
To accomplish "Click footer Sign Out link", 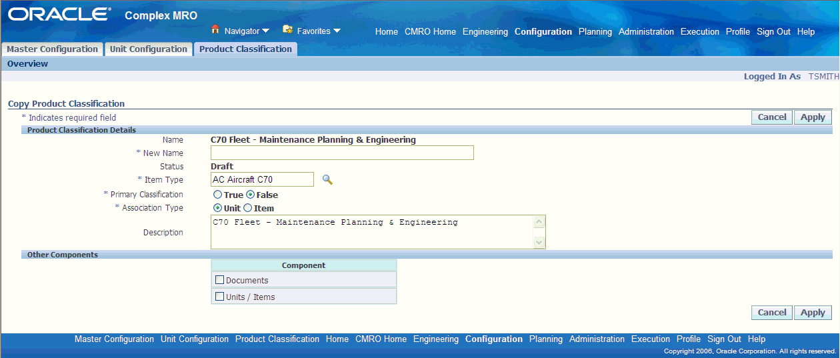I will click(724, 339).
